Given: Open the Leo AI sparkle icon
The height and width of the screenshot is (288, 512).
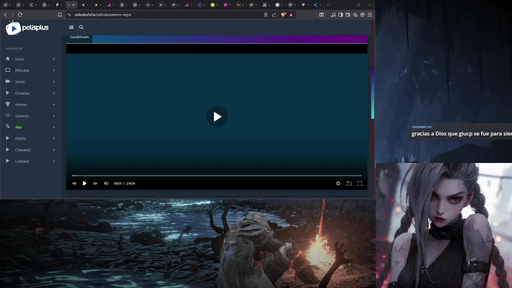Looking at the screenshot, I should [355, 15].
